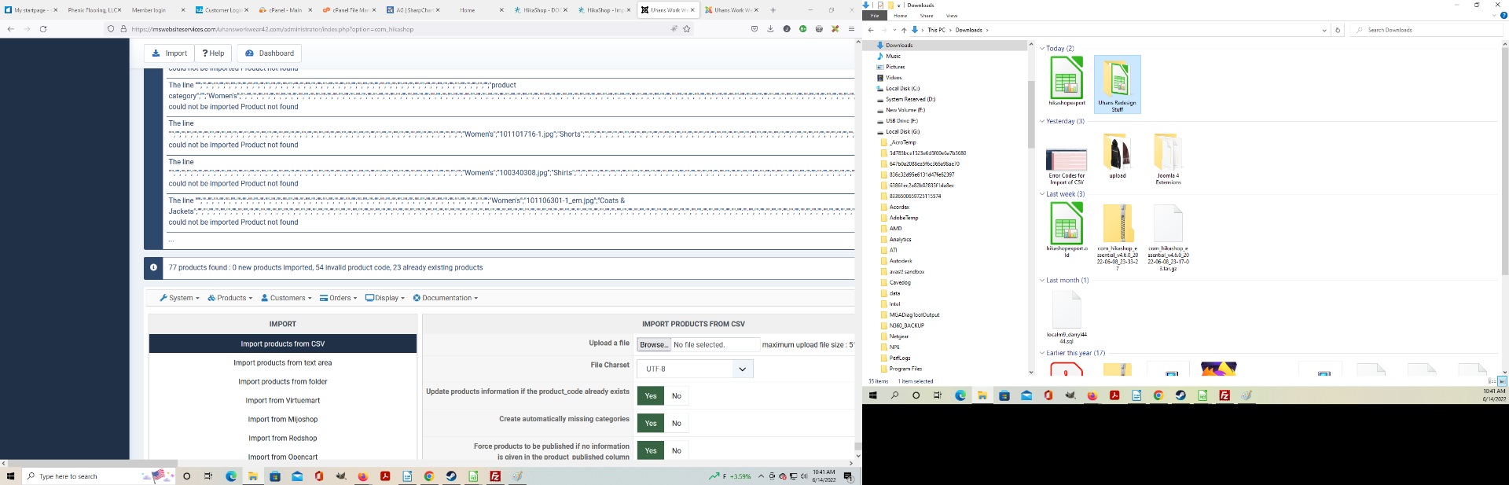Open Adobe Acrobat on left taskbar

click(385, 476)
